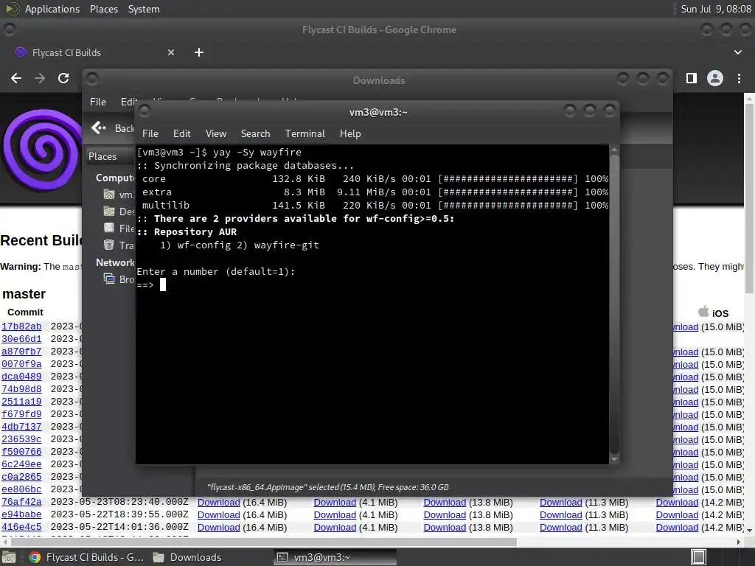755x566 pixels.
Task: Open Places sidebar selector in Downloads window
Action: click(x=110, y=156)
